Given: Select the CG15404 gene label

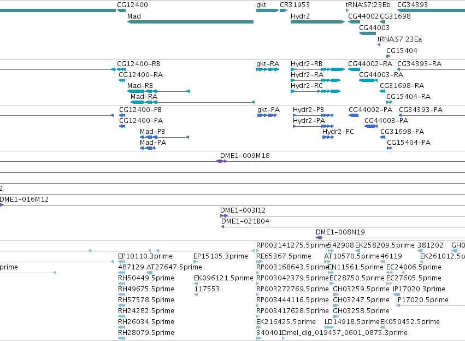Looking at the screenshot, I should [x=402, y=51].
